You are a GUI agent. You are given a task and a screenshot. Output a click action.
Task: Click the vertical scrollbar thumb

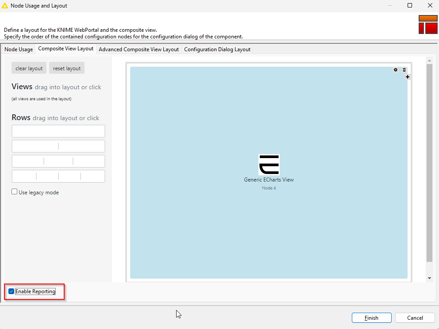coord(429,163)
